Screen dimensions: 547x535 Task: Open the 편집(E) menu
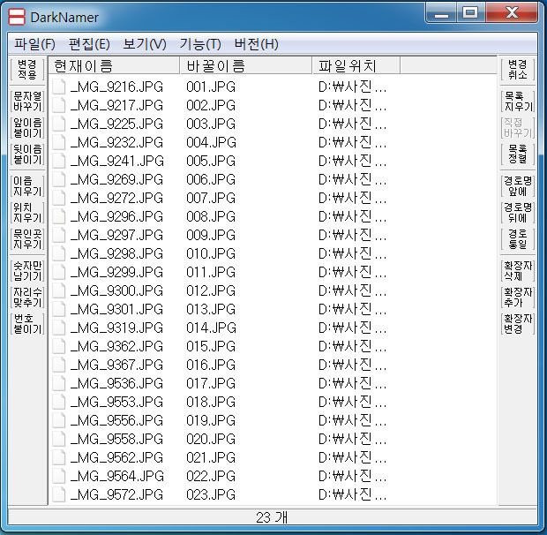coord(89,44)
